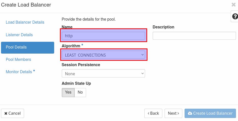Click the X icon on the Cancel button
The image size is (238, 121).
pos(6,113)
